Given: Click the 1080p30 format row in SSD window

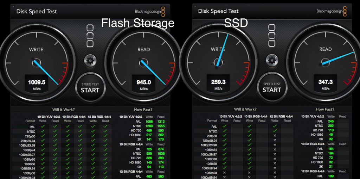Looking at the screenshot, I should tap(244, 159).
